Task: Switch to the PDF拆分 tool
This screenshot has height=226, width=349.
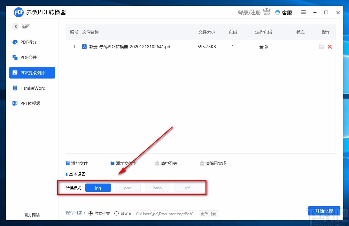Action: click(29, 42)
